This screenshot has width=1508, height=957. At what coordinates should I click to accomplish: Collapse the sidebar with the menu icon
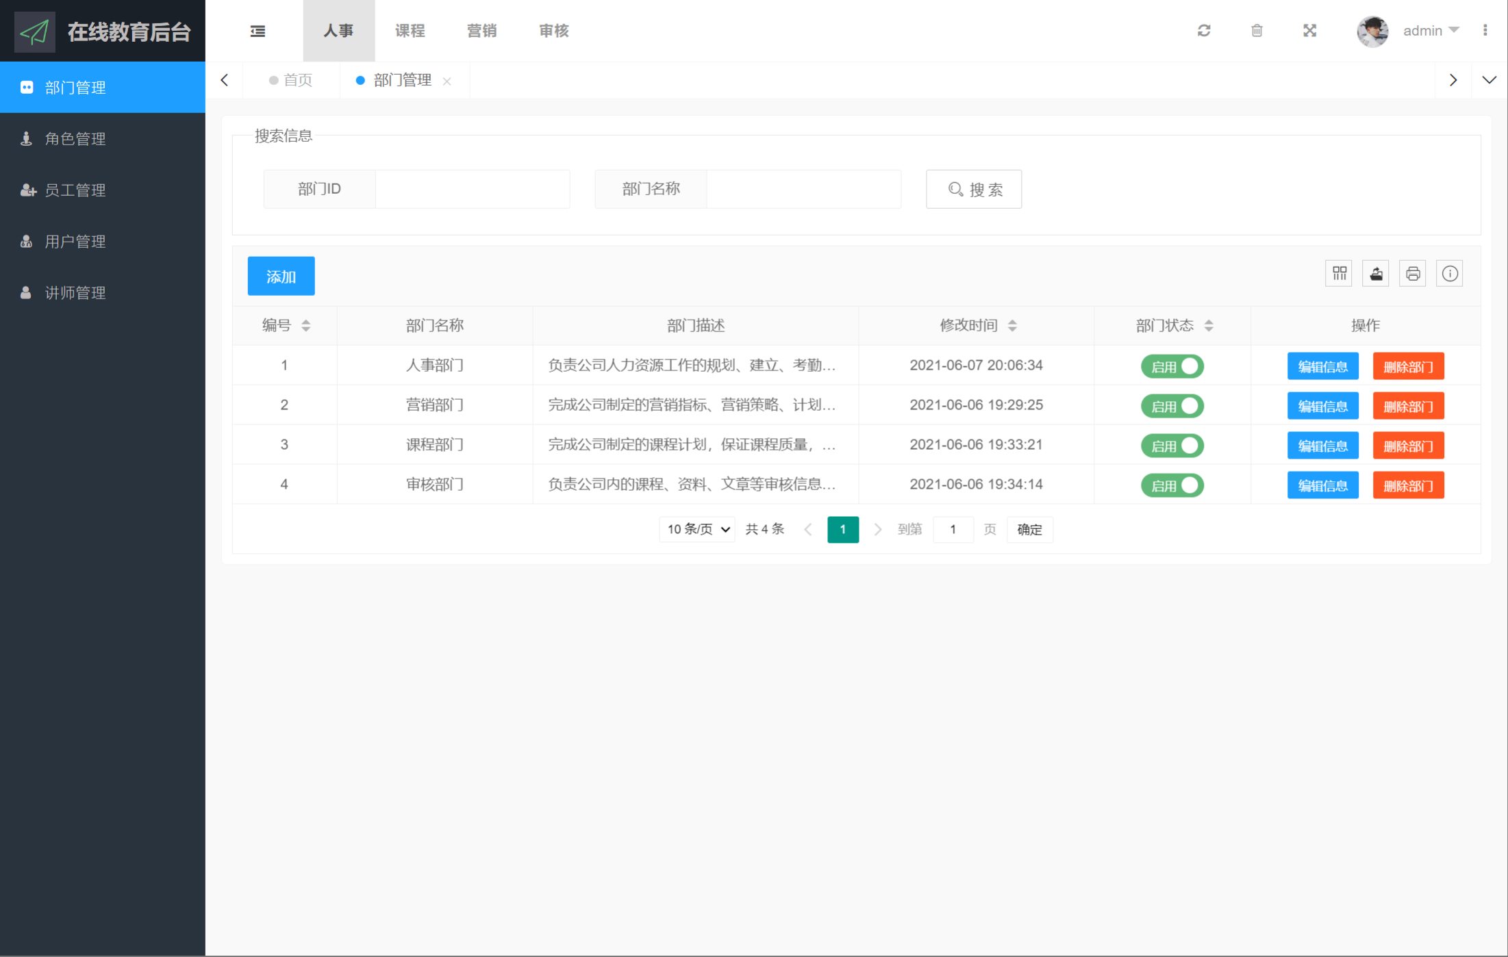[257, 31]
